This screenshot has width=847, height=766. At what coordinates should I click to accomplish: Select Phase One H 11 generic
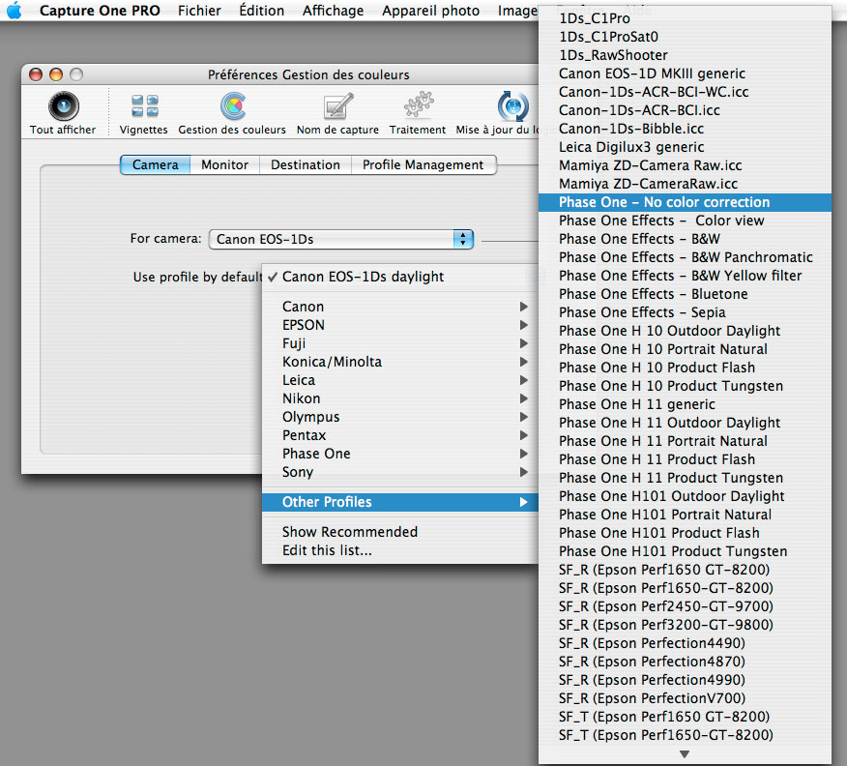point(685,404)
